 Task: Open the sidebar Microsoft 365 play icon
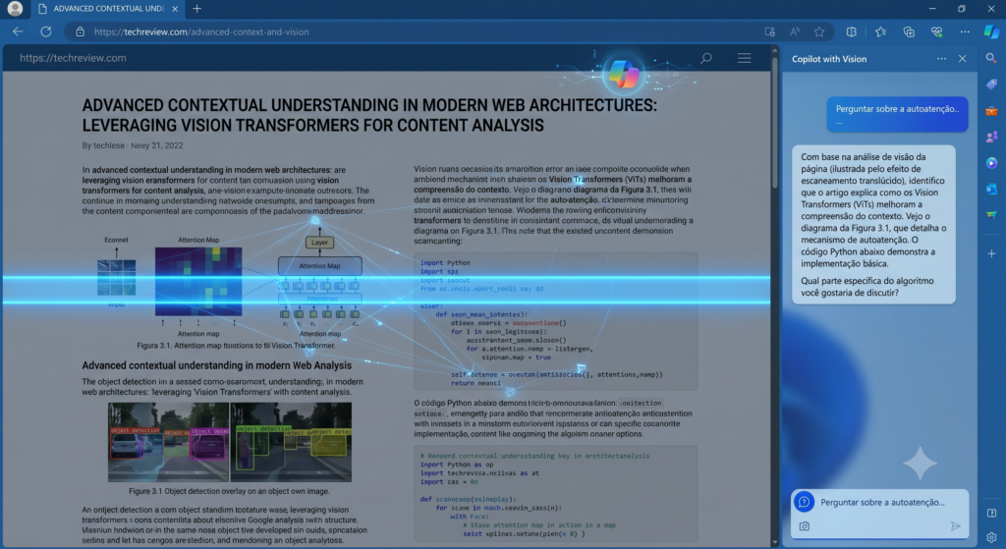(x=991, y=163)
